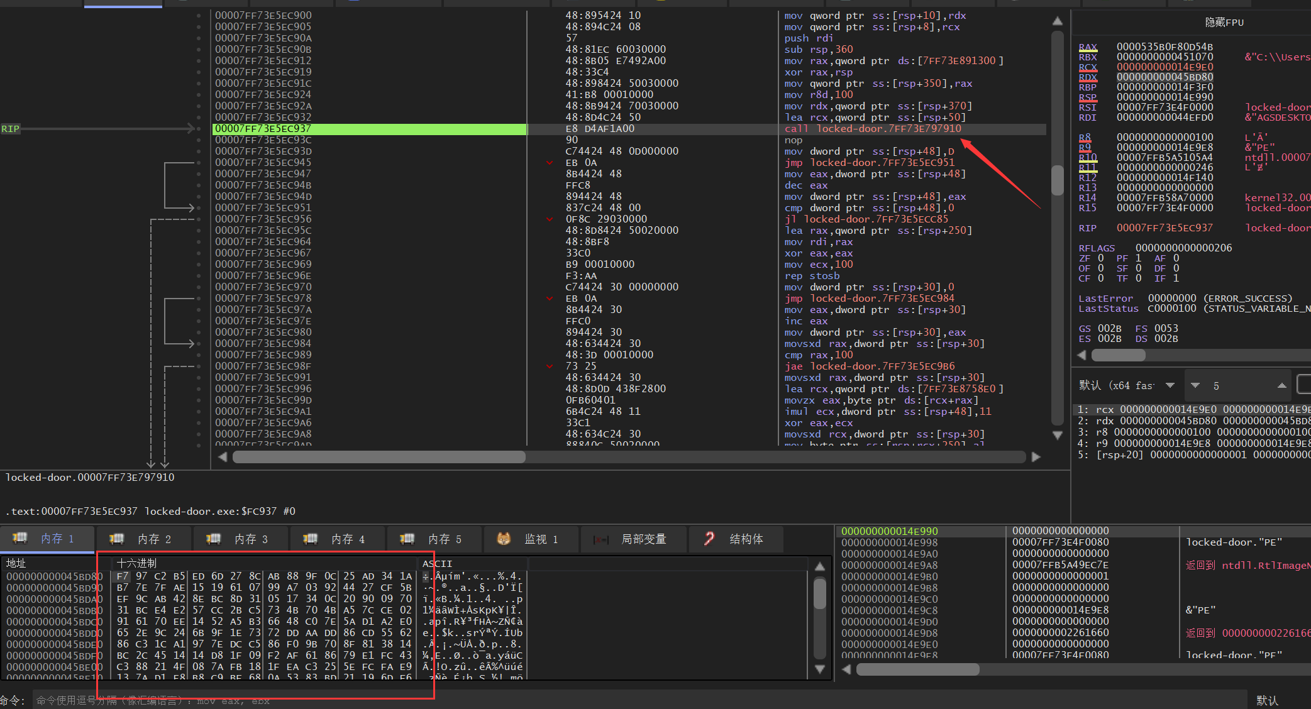Select the RAX register value 0000535B0F80D54B
The height and width of the screenshot is (709, 1311).
1164,47
